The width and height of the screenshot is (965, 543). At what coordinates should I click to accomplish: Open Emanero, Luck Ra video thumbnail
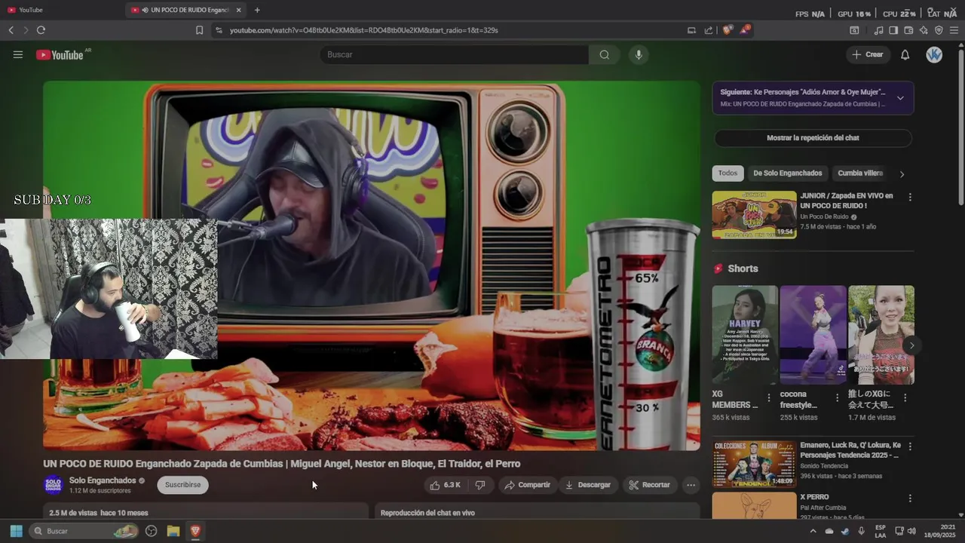pyautogui.click(x=754, y=464)
